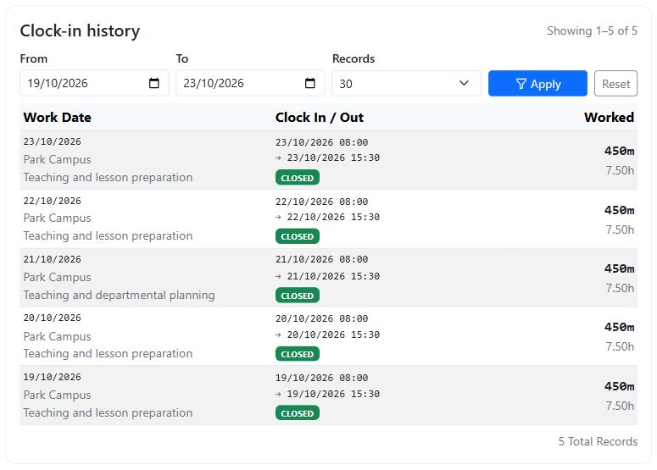Click 'Teaching and lesson preparation' in 22/10/2026 row
Viewport: 657px width, 470px height.
click(109, 235)
